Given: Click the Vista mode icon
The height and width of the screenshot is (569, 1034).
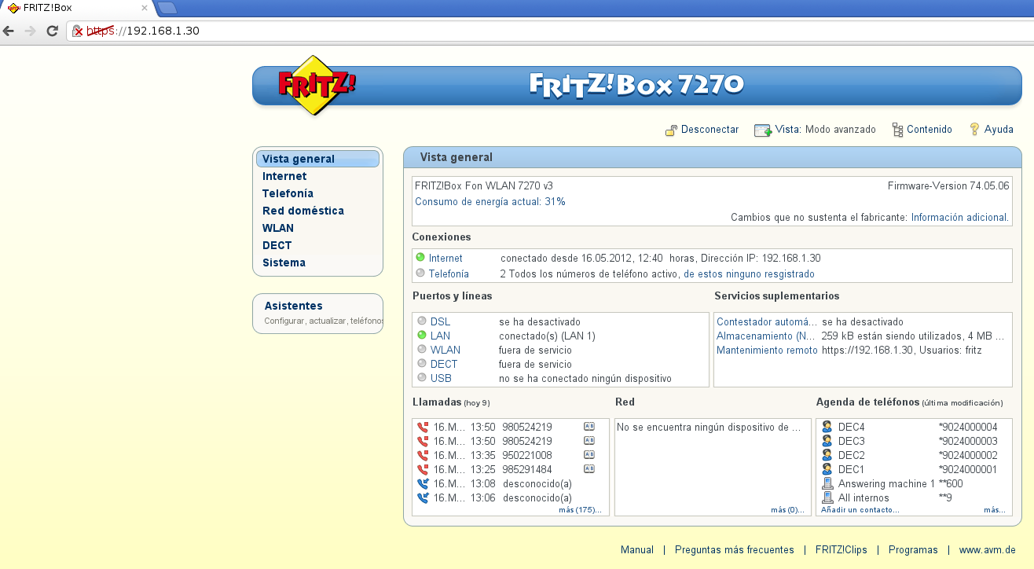Looking at the screenshot, I should 762,130.
